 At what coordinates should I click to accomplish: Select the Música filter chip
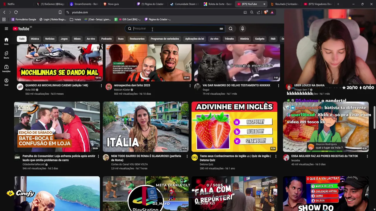35,39
